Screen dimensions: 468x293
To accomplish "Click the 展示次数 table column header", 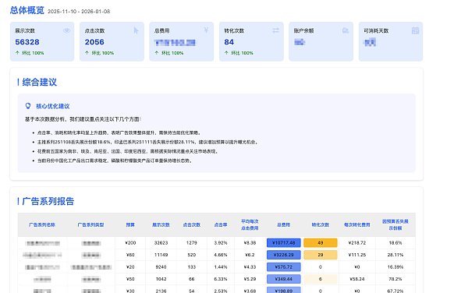I will tap(161, 224).
